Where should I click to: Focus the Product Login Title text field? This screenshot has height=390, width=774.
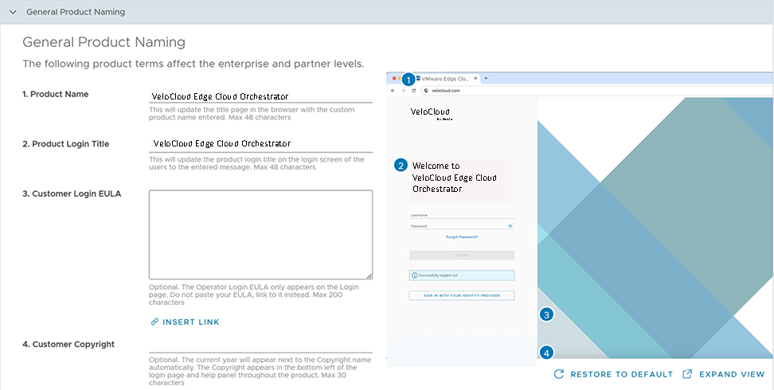coord(260,143)
